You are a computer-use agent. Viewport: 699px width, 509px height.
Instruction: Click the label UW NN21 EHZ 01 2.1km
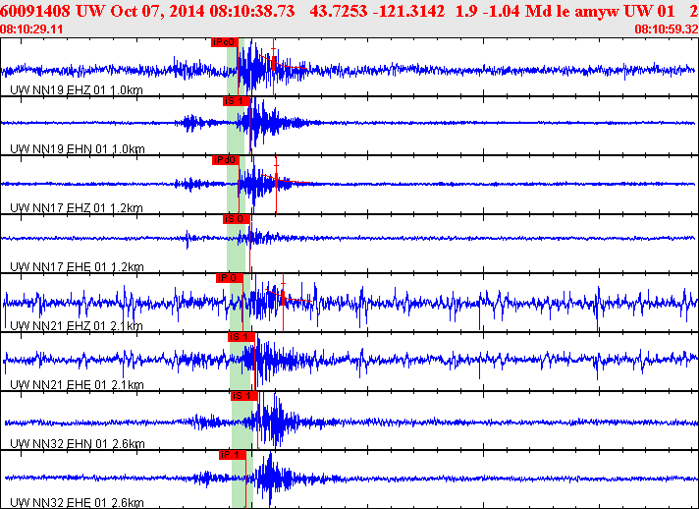click(77, 325)
